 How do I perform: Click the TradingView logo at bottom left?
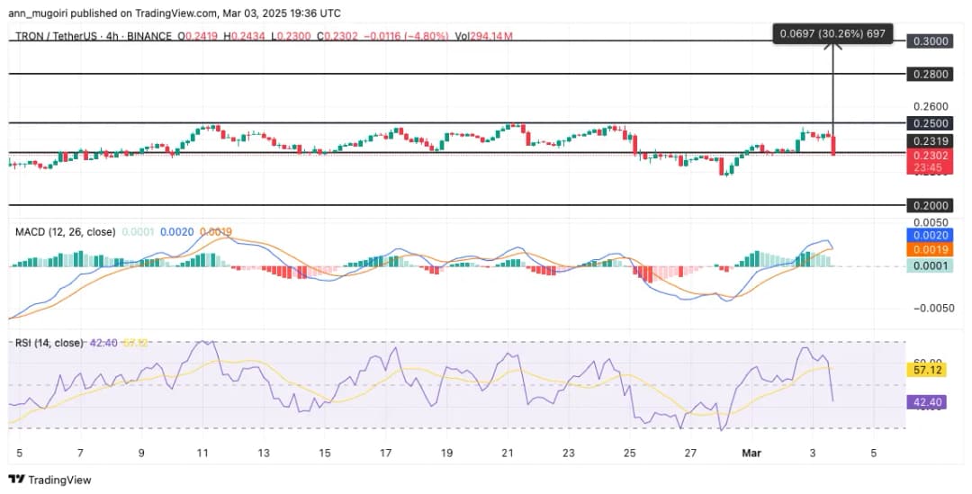(50, 480)
